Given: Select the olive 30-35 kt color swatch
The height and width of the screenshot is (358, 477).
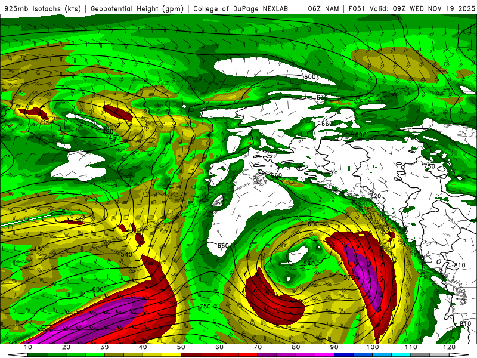Looking at the screenshot, I should pyautogui.click(x=114, y=355).
